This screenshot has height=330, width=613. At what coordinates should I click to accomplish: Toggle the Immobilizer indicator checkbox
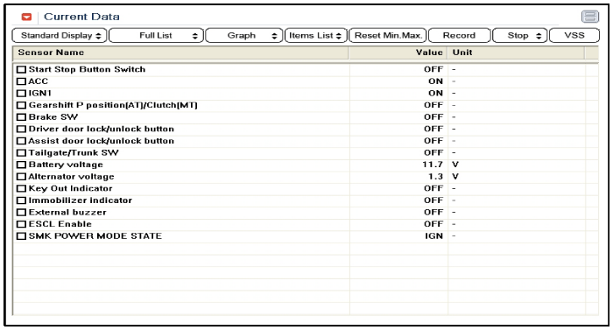(x=22, y=200)
